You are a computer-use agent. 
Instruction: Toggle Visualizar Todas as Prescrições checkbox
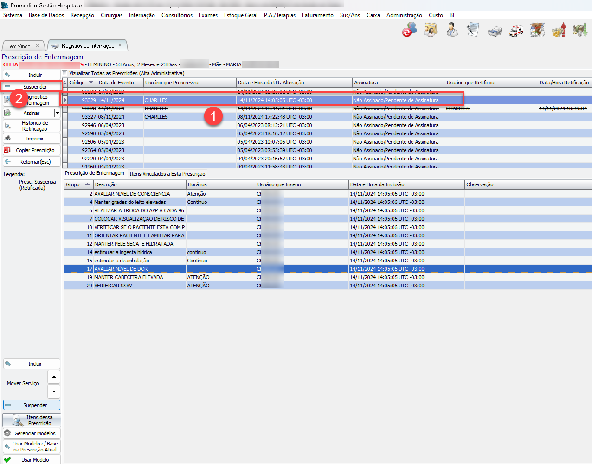click(x=65, y=73)
